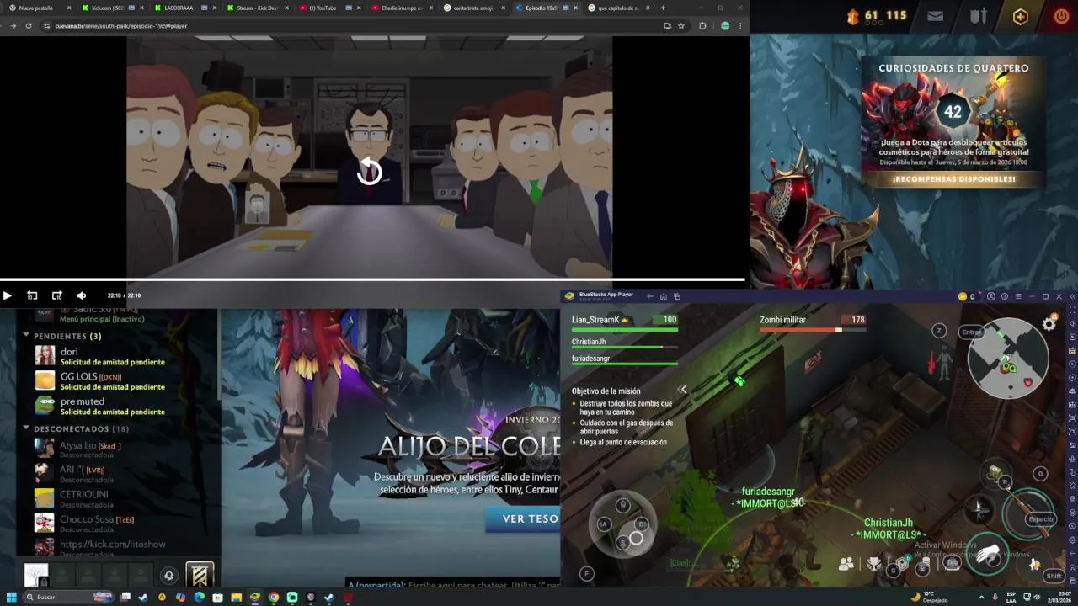Collapse the PENDIENTES friends section
The height and width of the screenshot is (606, 1078).
tap(26, 336)
